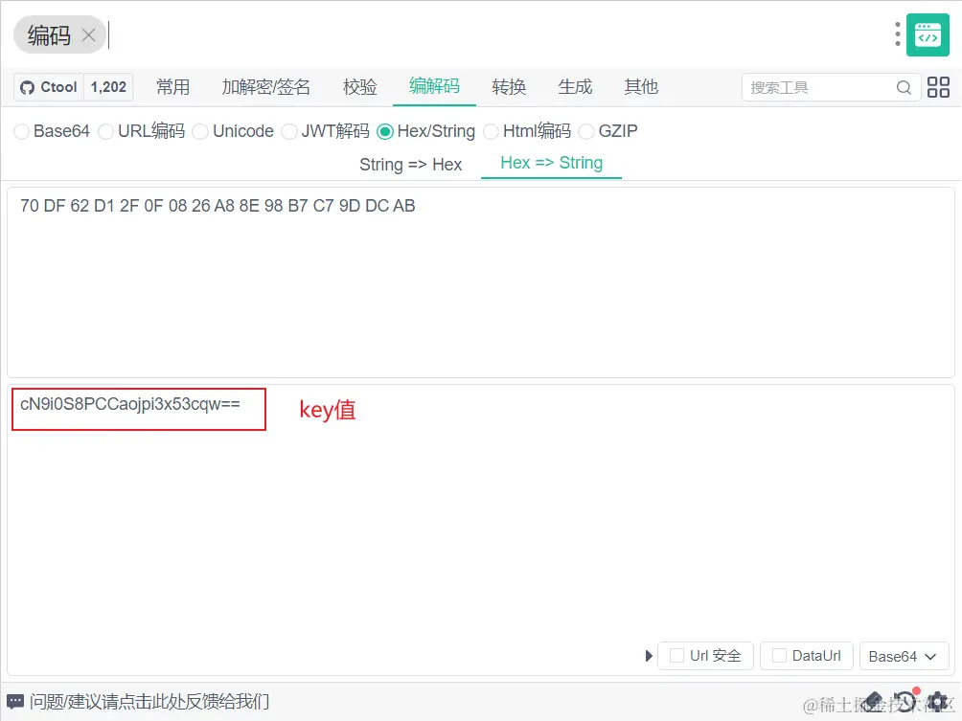Click the feedback chat bubble icon

(15, 702)
